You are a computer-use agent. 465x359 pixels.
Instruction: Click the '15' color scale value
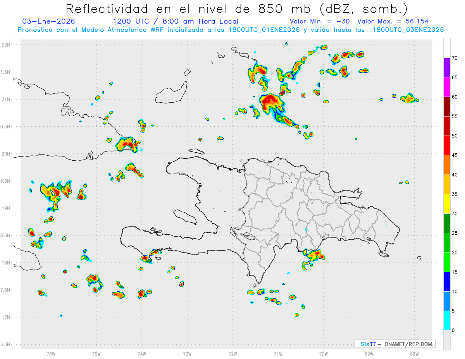pyautogui.click(x=455, y=272)
